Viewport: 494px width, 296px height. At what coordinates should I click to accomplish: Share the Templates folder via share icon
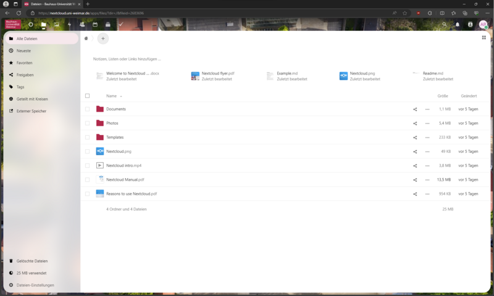(415, 138)
